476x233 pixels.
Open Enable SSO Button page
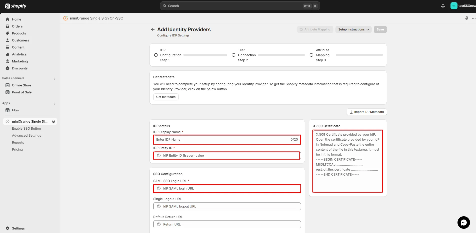(x=26, y=128)
